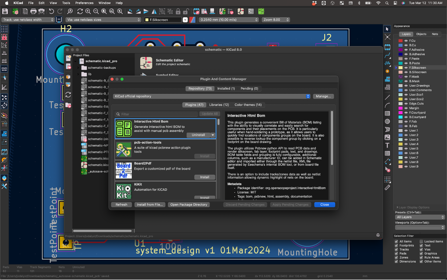Open the Installed (1) tab
This screenshot has width=447, height=280.
[226, 88]
